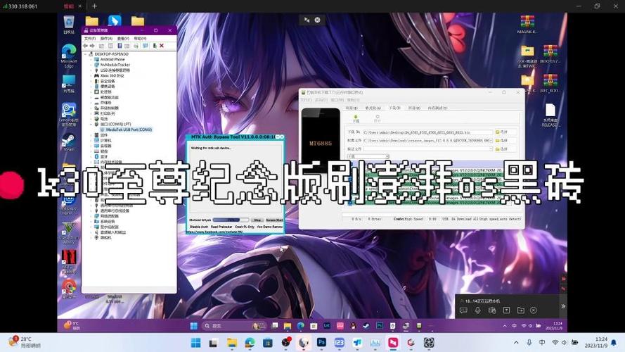Open Recycle Bin desktop icon
The width and height of the screenshot is (625, 352).
pyautogui.click(x=69, y=25)
